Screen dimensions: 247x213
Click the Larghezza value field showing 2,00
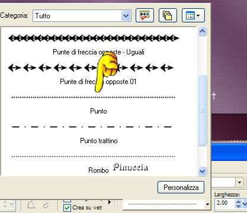(x=224, y=203)
